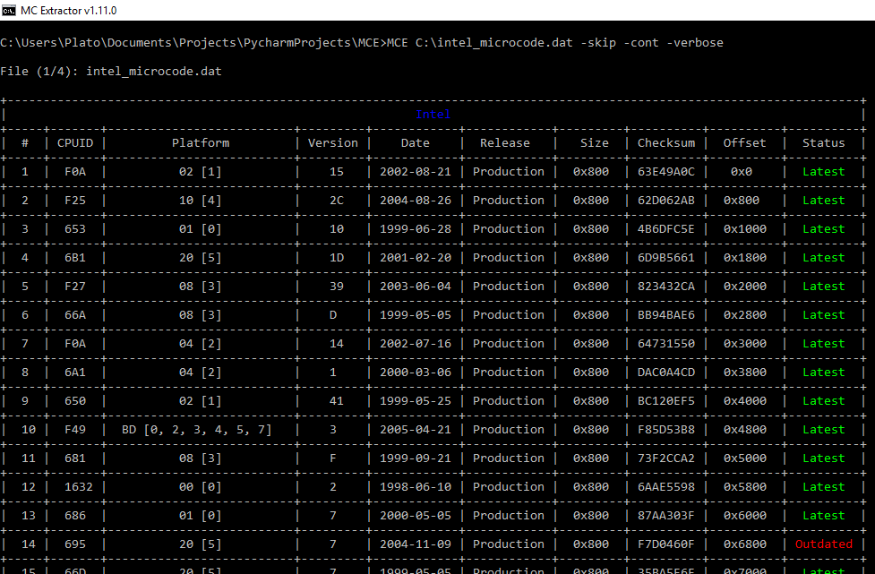This screenshot has height=574, width=875.
Task: Select the Platform column header
Action: click(x=200, y=142)
